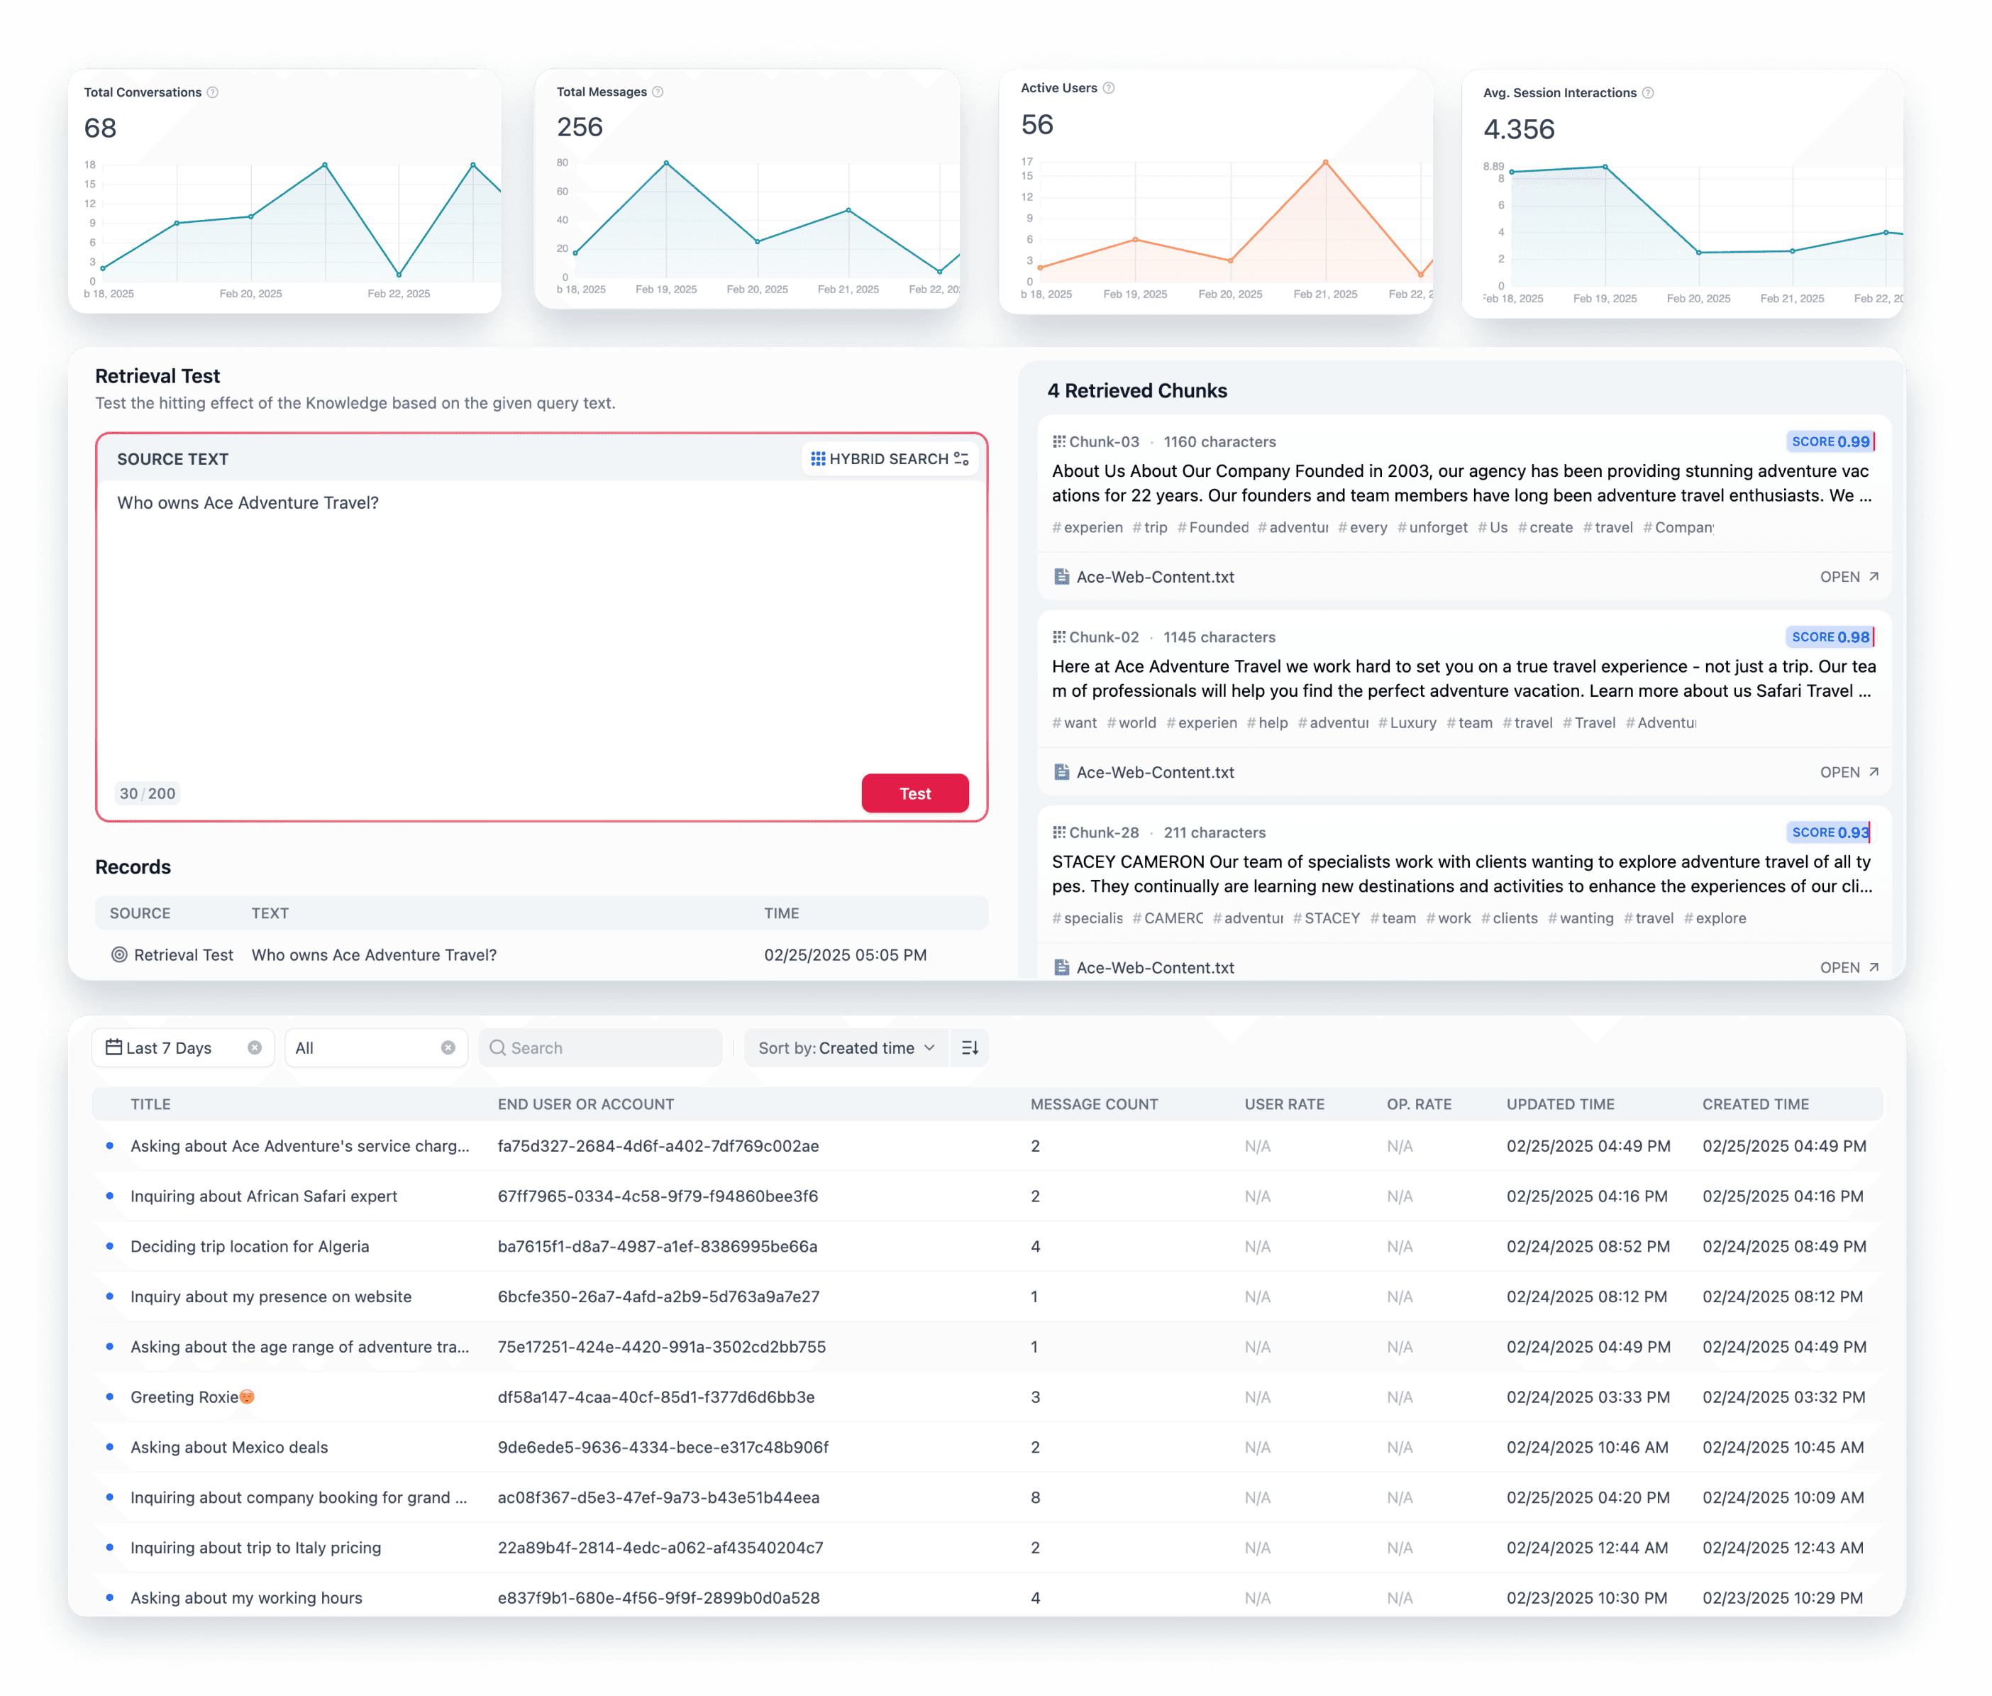Click the UPDATED TIME column header

(1559, 1105)
